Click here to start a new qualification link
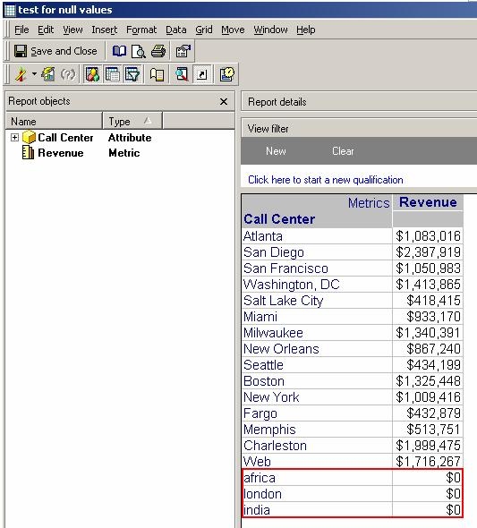 [x=325, y=180]
